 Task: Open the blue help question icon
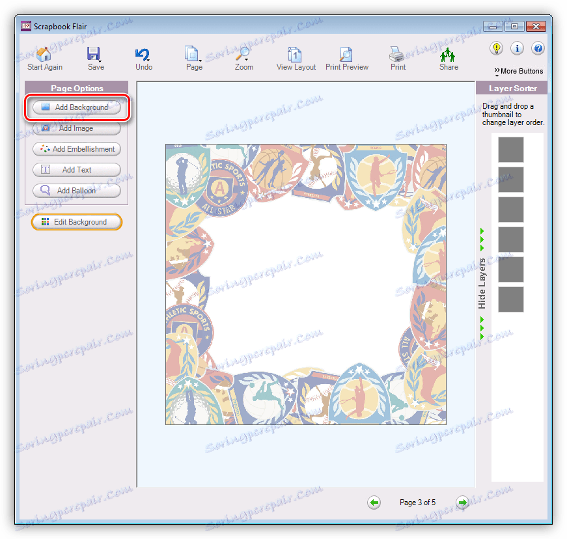point(538,48)
